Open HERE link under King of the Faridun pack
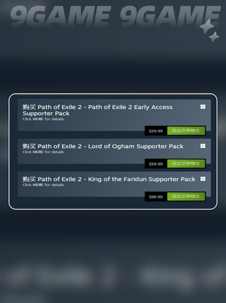Image resolution: width=226 pixels, height=303 pixels. coord(38,185)
